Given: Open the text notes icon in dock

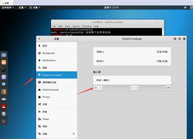Looking at the screenshot, I should coord(4,77).
